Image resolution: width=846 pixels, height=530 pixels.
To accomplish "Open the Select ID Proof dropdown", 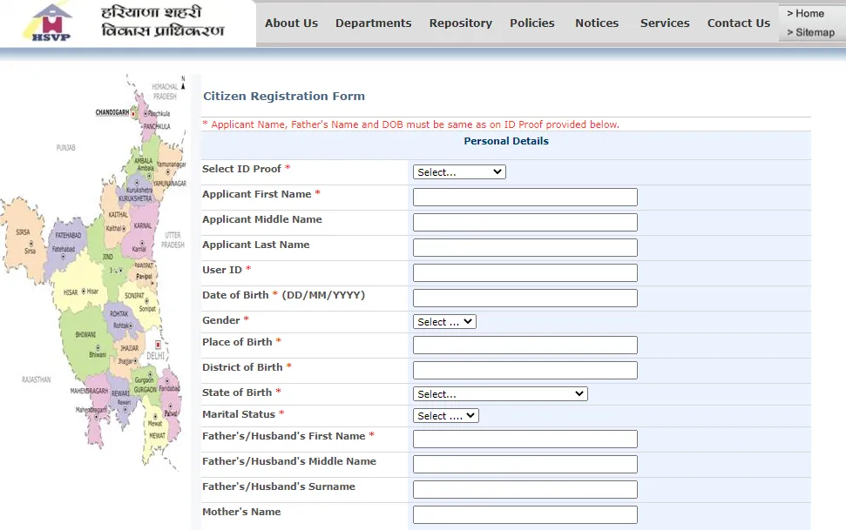I will point(459,172).
